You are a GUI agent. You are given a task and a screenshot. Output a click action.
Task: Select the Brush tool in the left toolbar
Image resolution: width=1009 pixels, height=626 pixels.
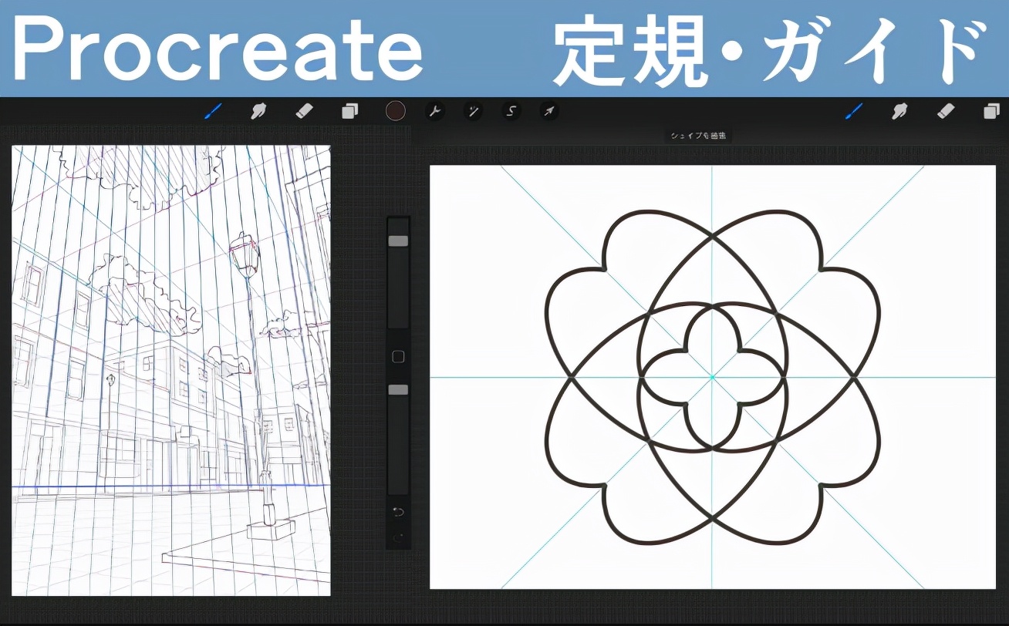[x=214, y=110]
